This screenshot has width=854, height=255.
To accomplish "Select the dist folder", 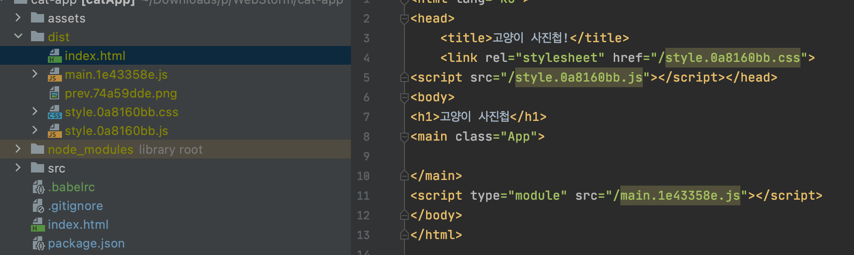I will 59,37.
